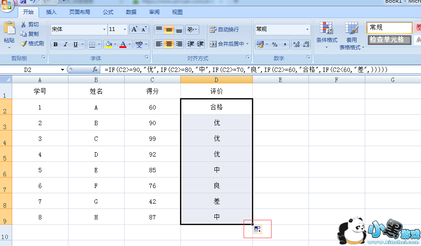Switch to the 页面布局 tab
Image resolution: width=421 pixels, height=246 pixels.
[79, 12]
